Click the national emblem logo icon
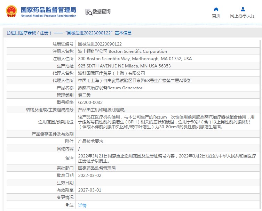Screen dimensions: 262x211 (x=11, y=11)
